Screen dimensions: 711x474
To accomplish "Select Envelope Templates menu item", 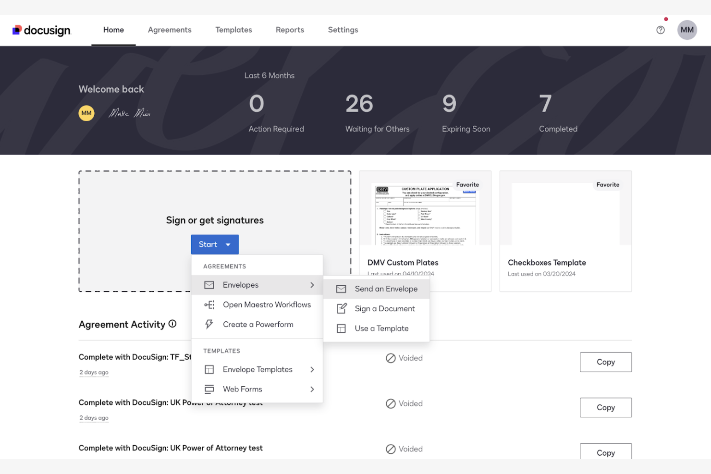I will [x=257, y=369].
